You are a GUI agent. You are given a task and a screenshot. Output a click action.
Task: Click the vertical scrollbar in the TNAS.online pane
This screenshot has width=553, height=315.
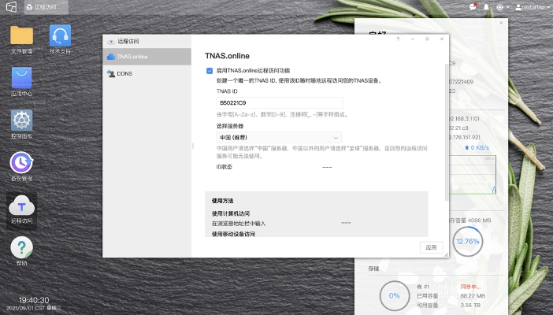pos(447,132)
